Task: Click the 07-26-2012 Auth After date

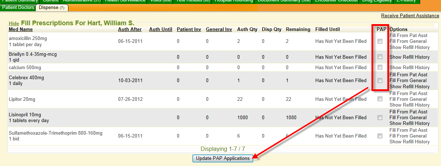Action: [x=130, y=99]
